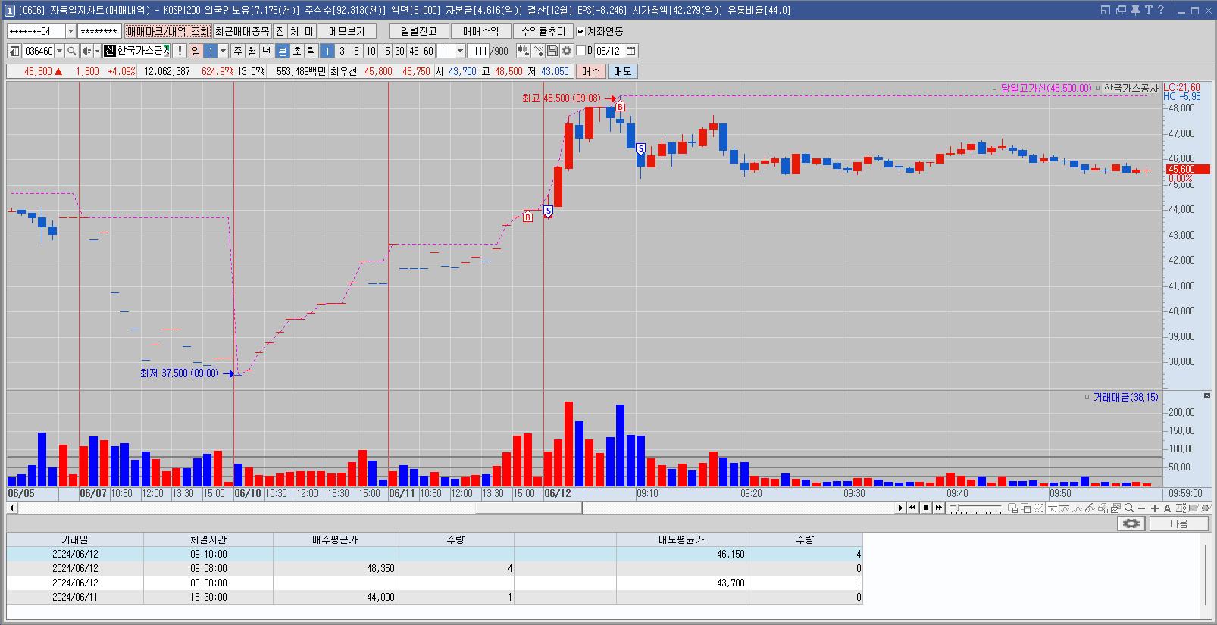Click the letter A text tool icon
1217x625 pixels.
1167,508
